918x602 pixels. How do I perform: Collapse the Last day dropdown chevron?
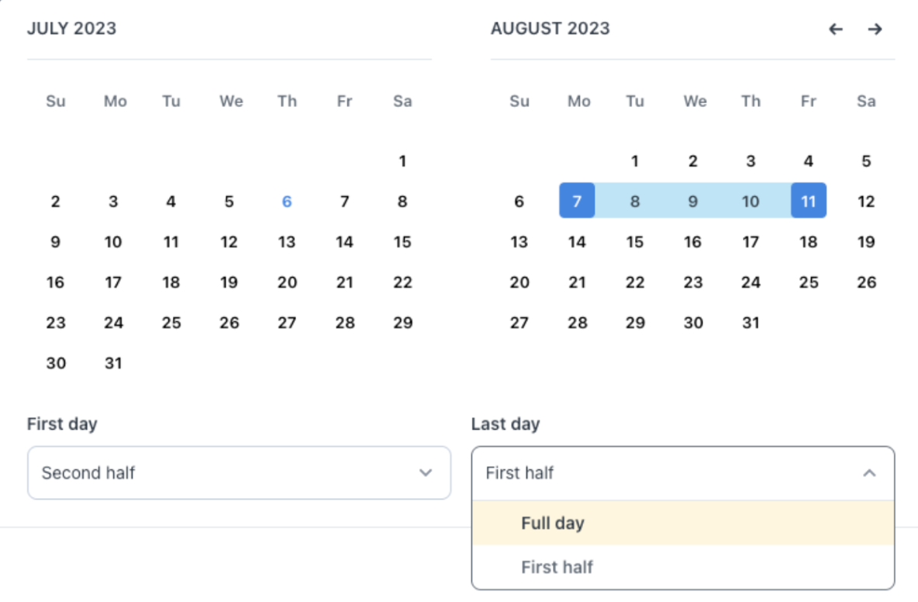pyautogui.click(x=869, y=472)
